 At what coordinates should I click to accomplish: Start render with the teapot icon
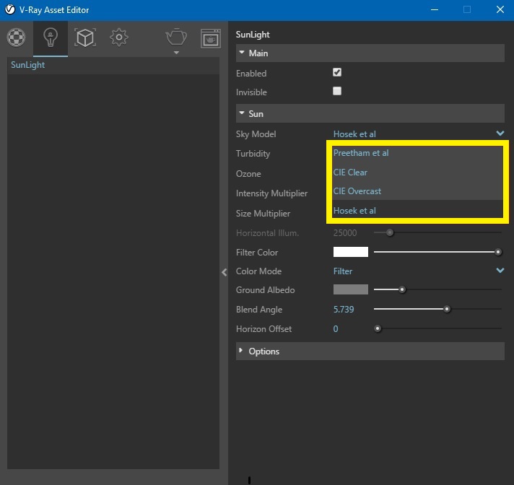pyautogui.click(x=176, y=37)
